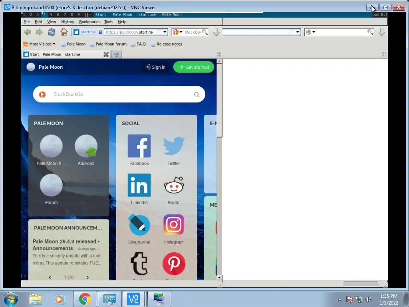The image size is (409, 307).
Task: Open Chrome from the Windows taskbar
Action: tap(85, 299)
